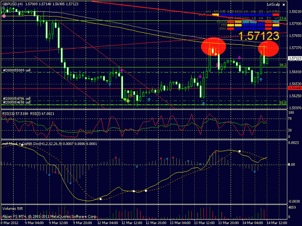
Task: Click the EMA dashboard row label
Action: (223, 28)
